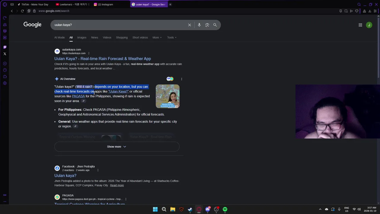Expand the Tools dropdown
This screenshot has height=214, width=380.
click(x=172, y=37)
